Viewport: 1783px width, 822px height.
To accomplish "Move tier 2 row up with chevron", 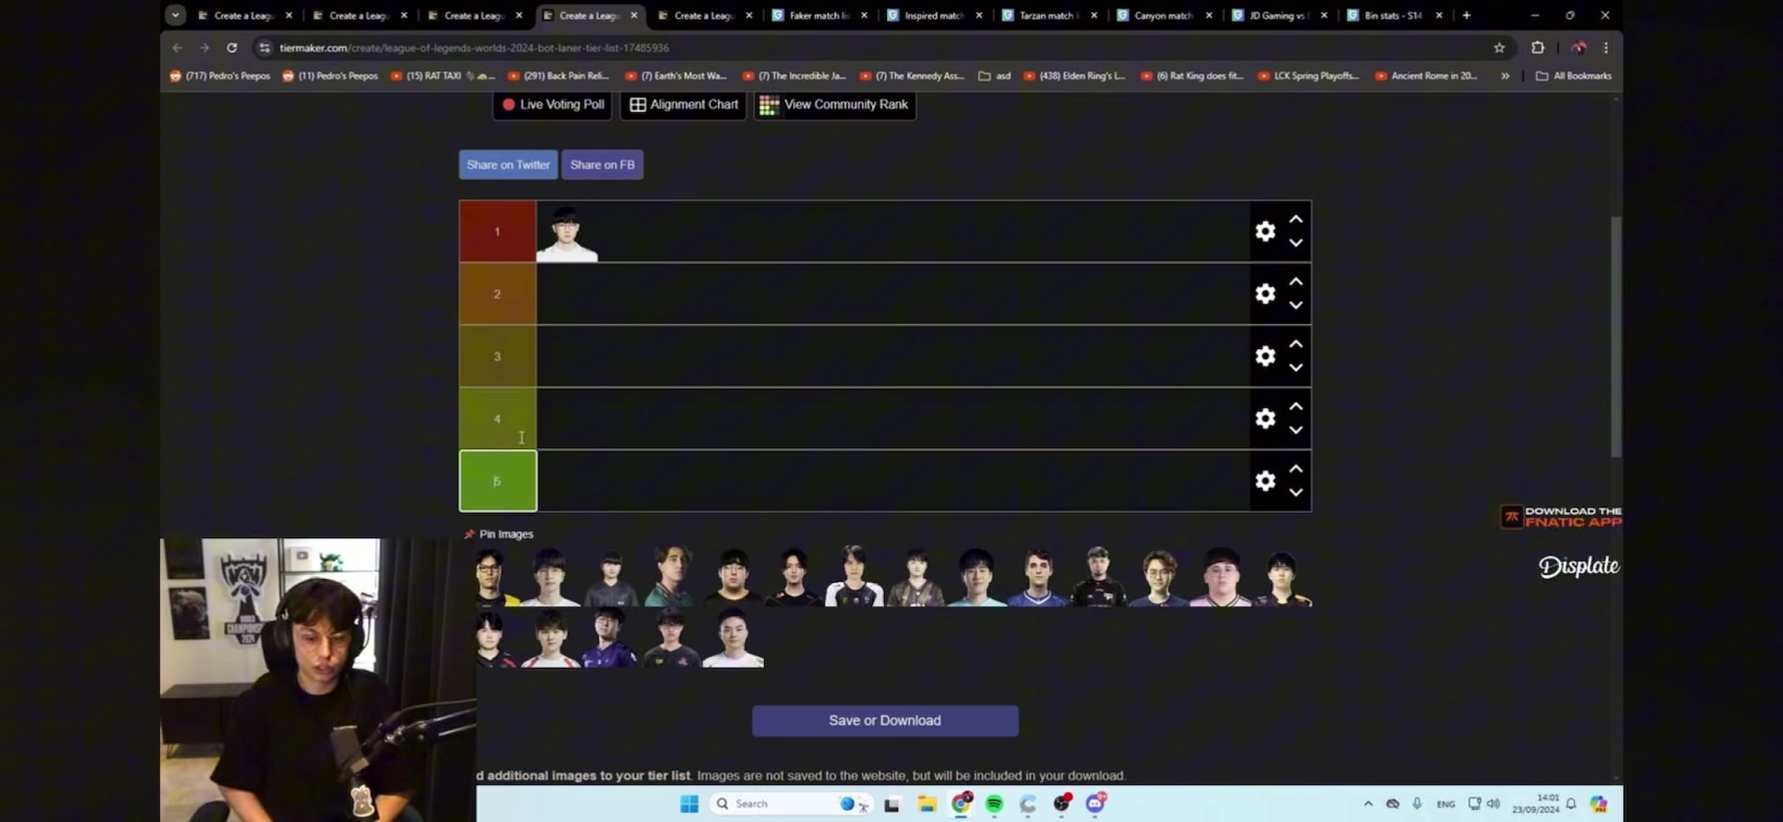I will (x=1295, y=282).
